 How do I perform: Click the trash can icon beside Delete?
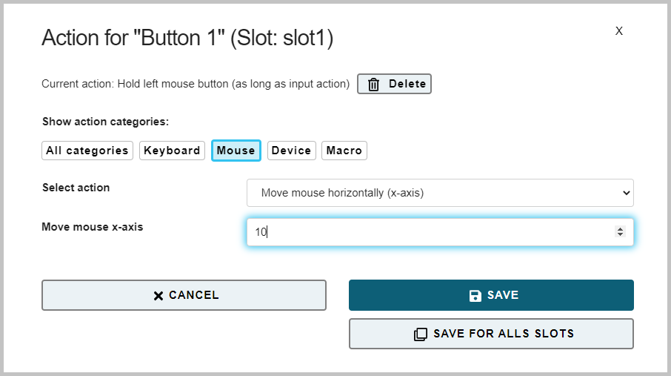(373, 84)
